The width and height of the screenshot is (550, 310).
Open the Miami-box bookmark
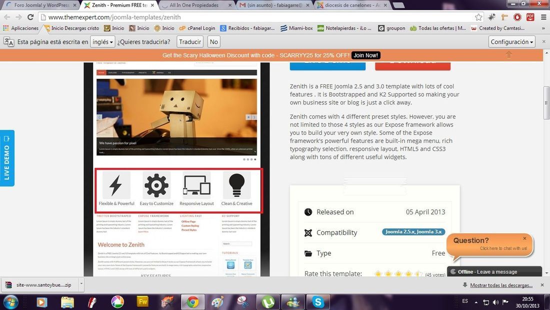(x=296, y=28)
